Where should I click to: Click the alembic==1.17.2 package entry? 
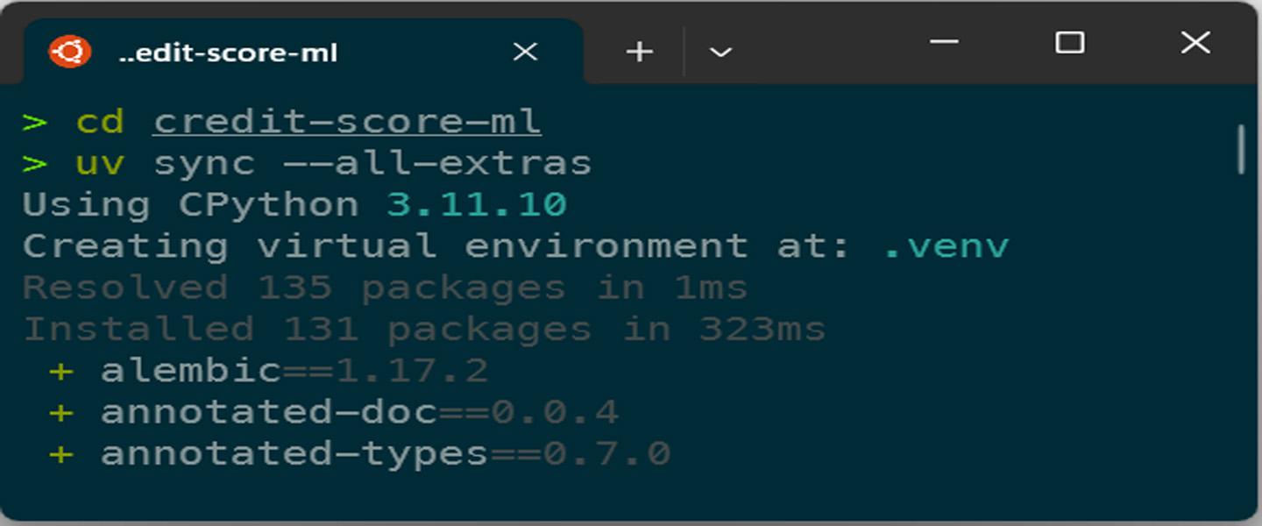[294, 371]
